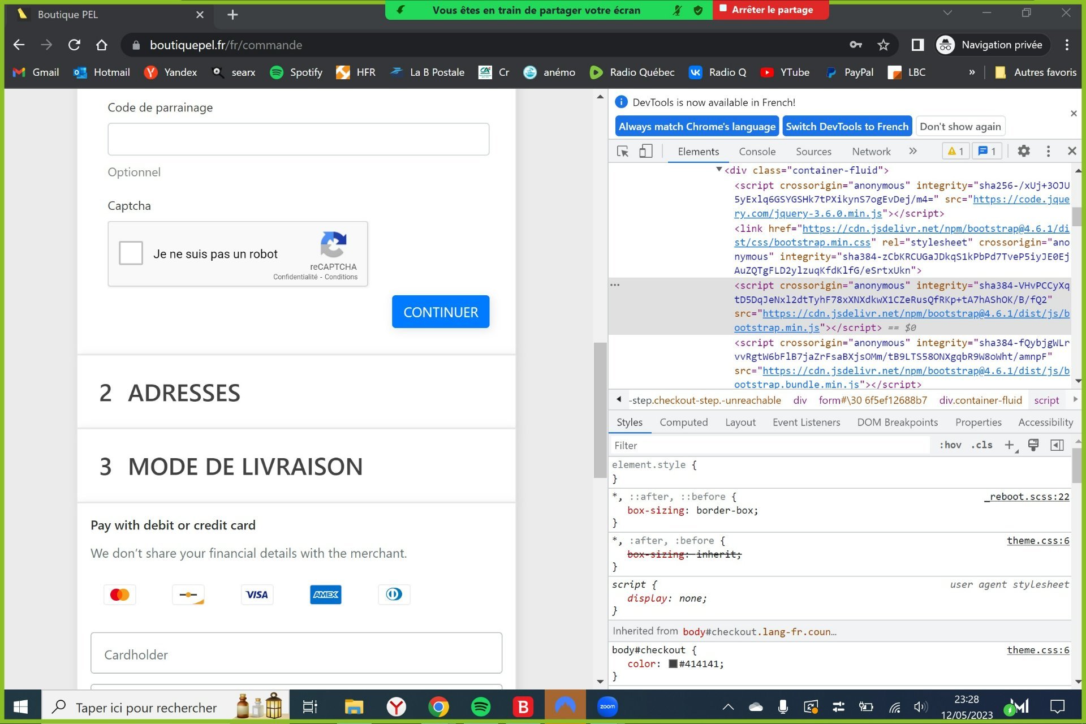Show more bookmarks with the chevron

click(x=972, y=72)
